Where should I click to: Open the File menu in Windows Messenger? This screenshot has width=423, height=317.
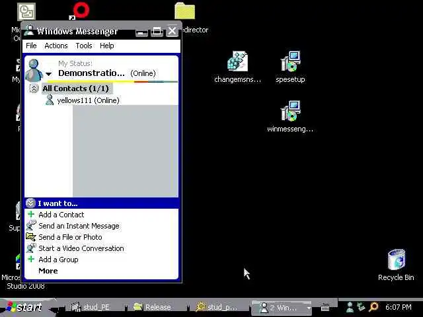tap(31, 46)
